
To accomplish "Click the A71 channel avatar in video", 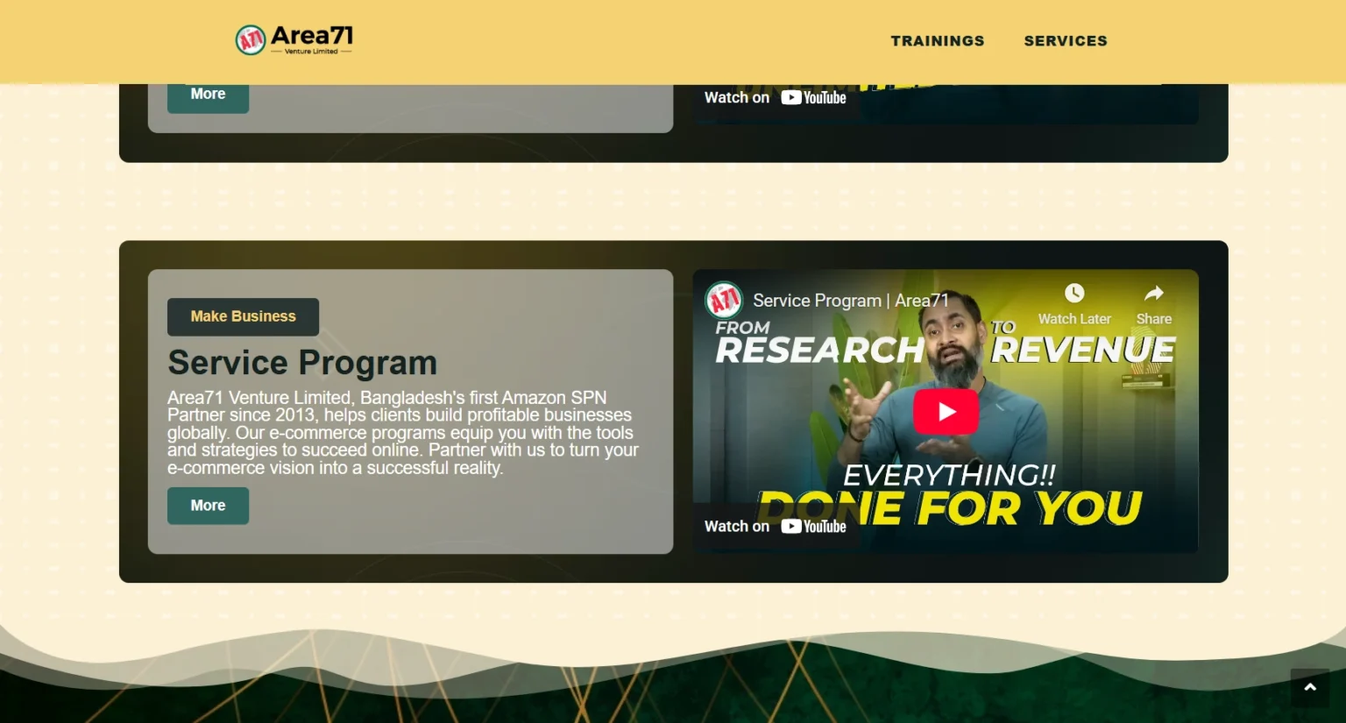I will [x=724, y=301].
